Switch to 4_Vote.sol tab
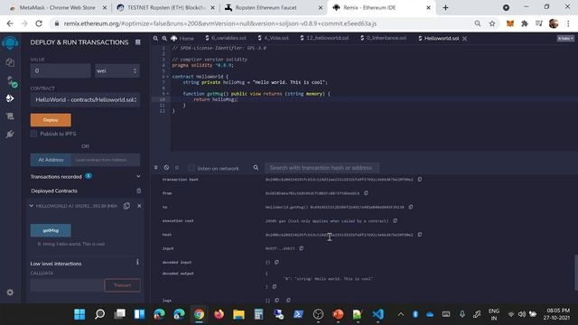 [274, 38]
